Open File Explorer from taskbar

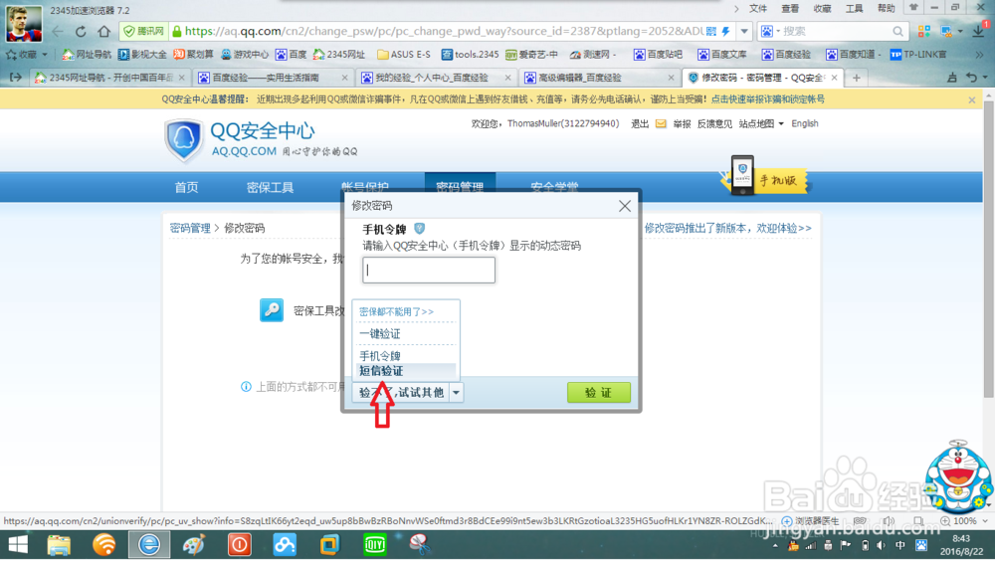[59, 545]
